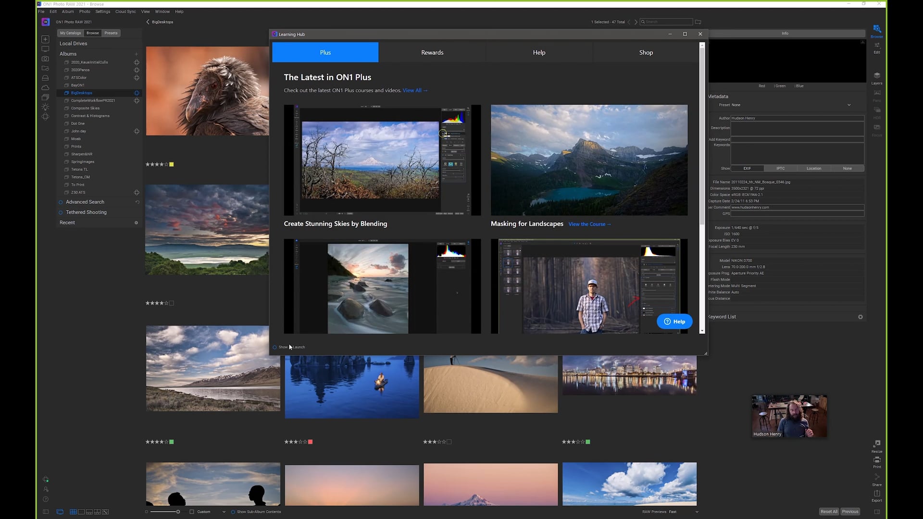Show IPTC metadata segment
The height and width of the screenshot is (519, 923).
pyautogui.click(x=780, y=169)
